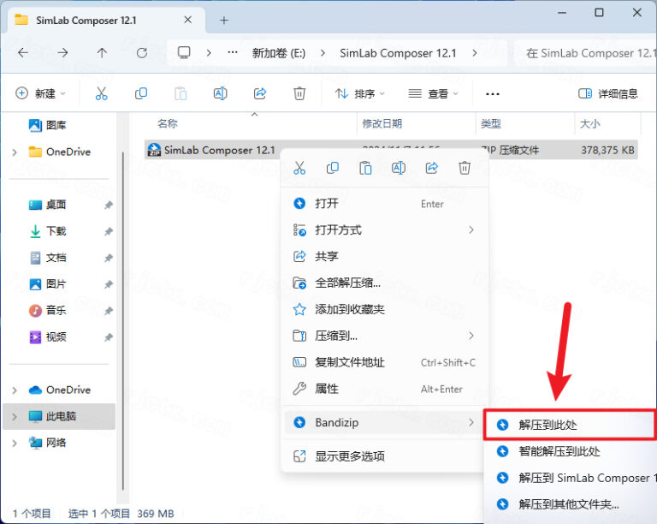657x524 pixels.
Task: Click the cut icon in context menu
Action: 299,168
